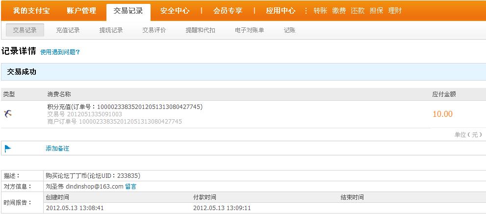
Task: Click the transaction type icon
Action: pyautogui.click(x=7, y=114)
